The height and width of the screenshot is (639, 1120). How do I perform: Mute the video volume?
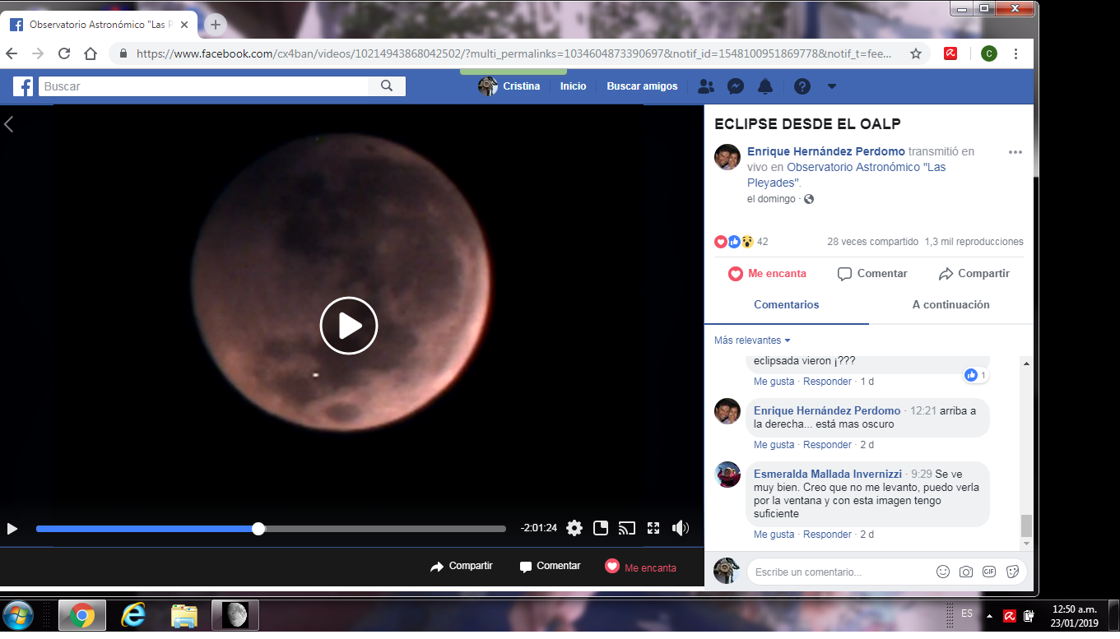click(x=680, y=528)
